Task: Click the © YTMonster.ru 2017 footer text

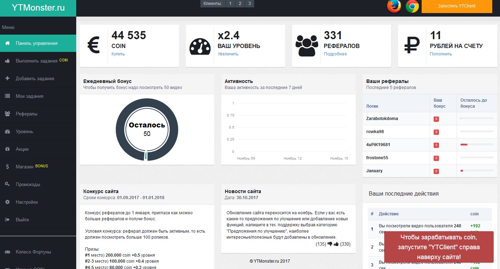Action: (270, 261)
